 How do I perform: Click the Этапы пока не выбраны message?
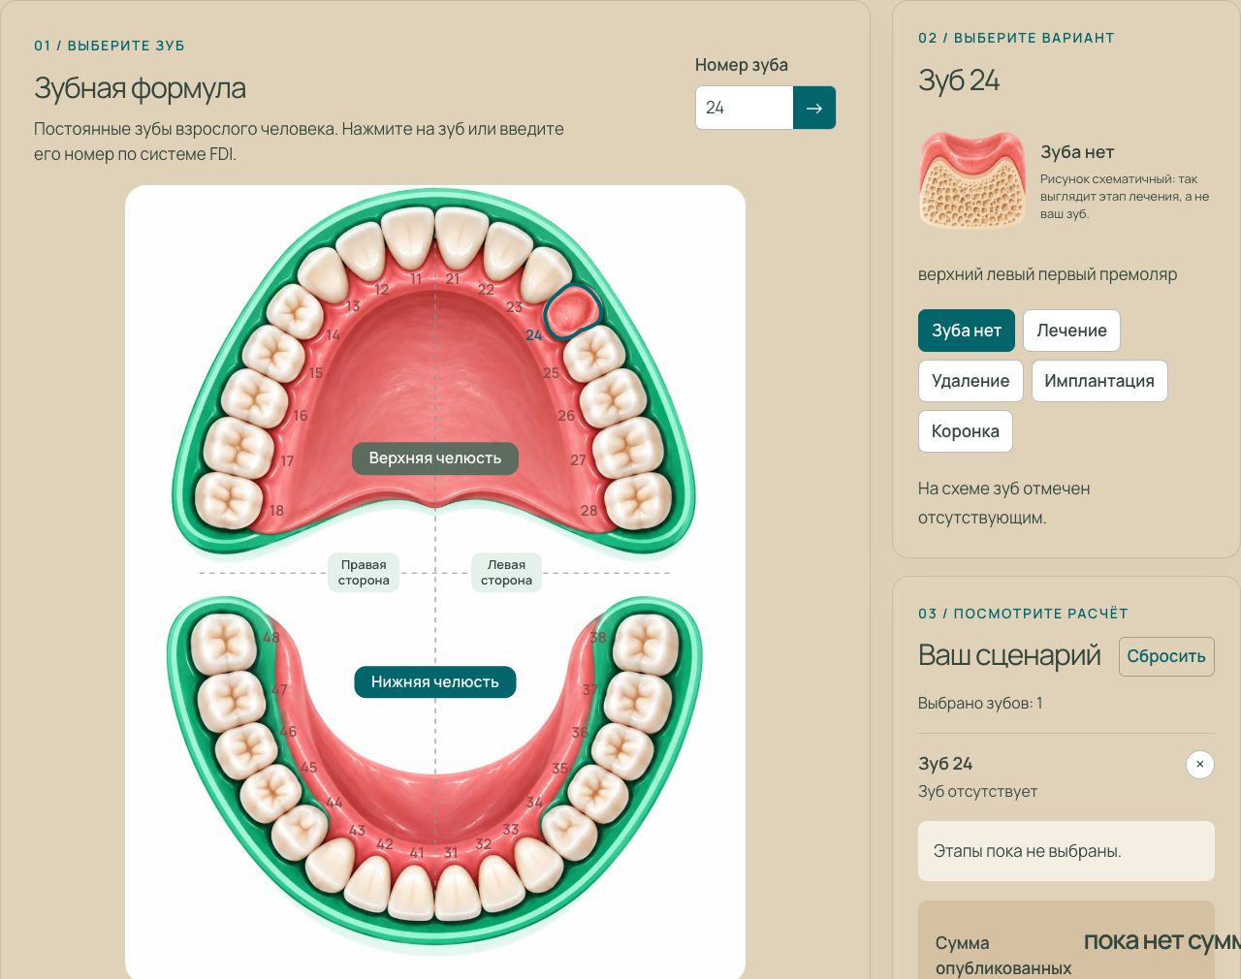[1066, 851]
